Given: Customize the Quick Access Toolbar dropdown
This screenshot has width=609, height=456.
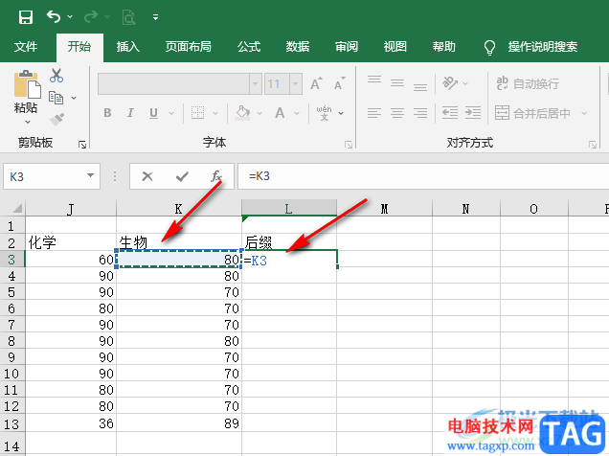Looking at the screenshot, I should click(x=155, y=17).
